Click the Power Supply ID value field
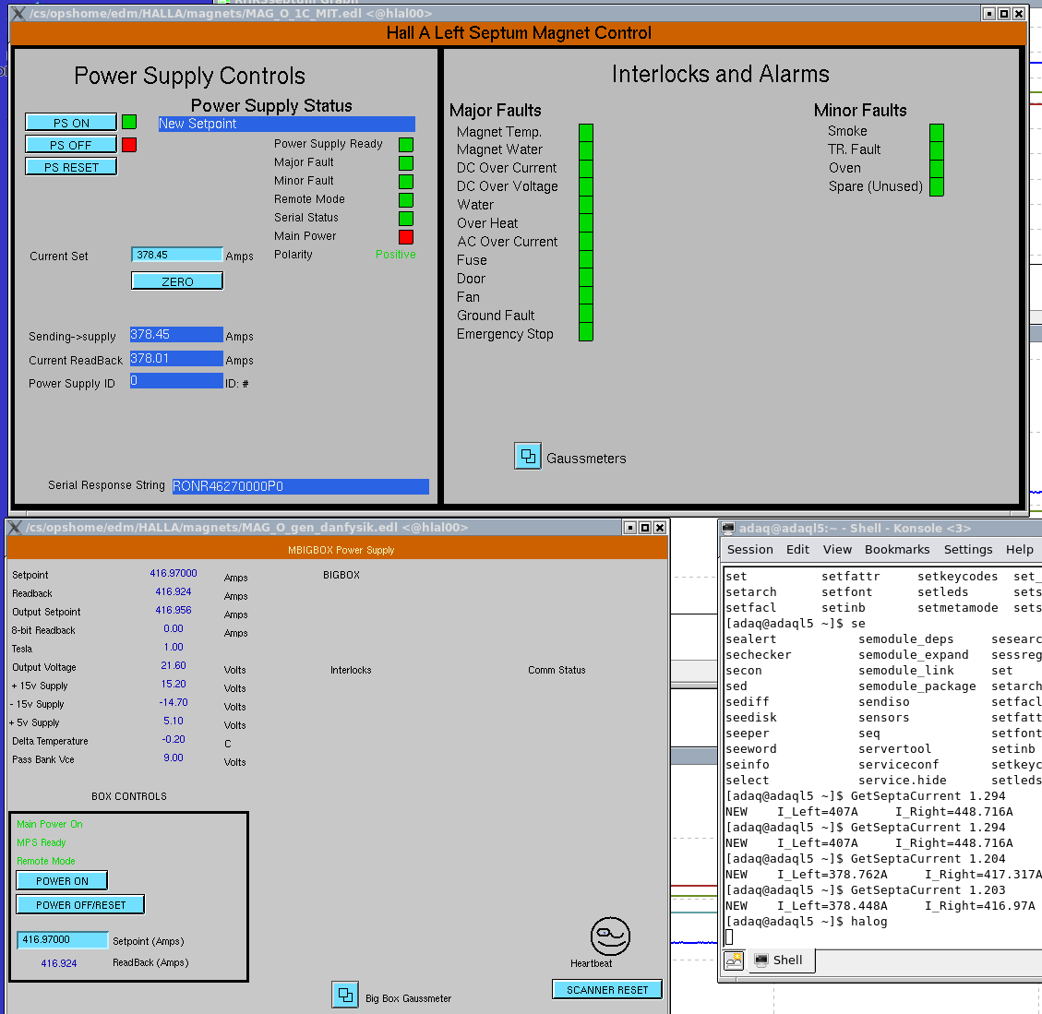Viewport: 1042px width, 1014px height. (x=176, y=381)
